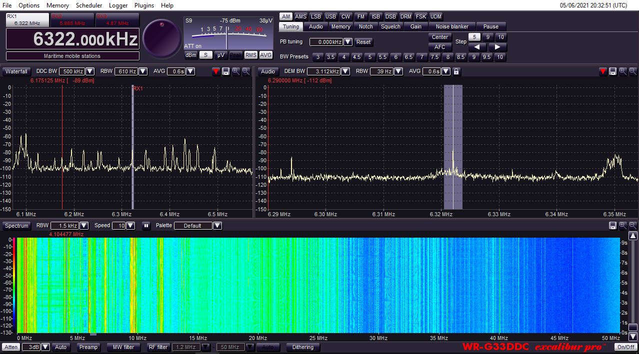This screenshot has height=354, width=639.
Task: Save the waterfall spectrum with the floppy disk icon
Action: (x=613, y=226)
